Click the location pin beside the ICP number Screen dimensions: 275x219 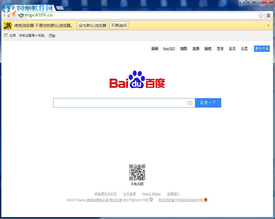(151, 200)
